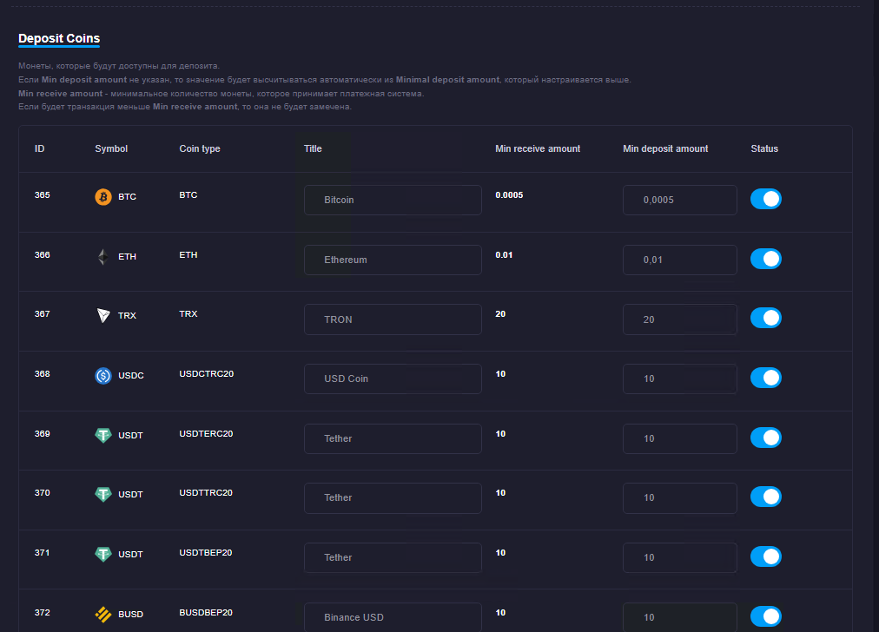Toggle the status switch for ETH
Image resolution: width=879 pixels, height=632 pixels.
pos(766,259)
